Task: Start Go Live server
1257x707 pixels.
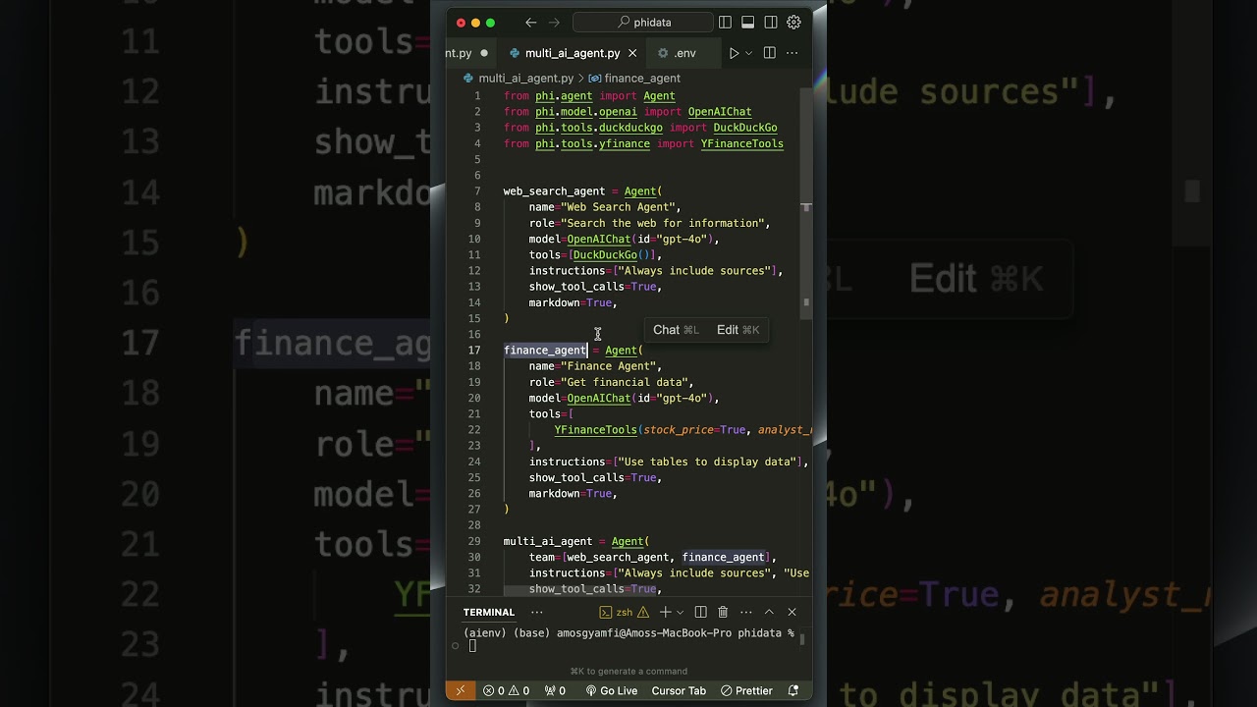Action: pyautogui.click(x=612, y=690)
